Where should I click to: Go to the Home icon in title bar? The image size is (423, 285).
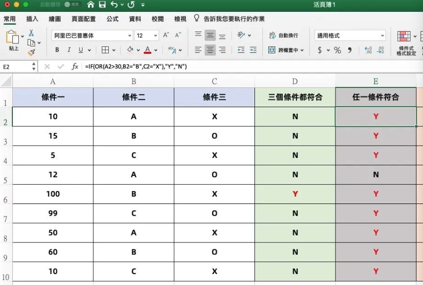[90, 4]
